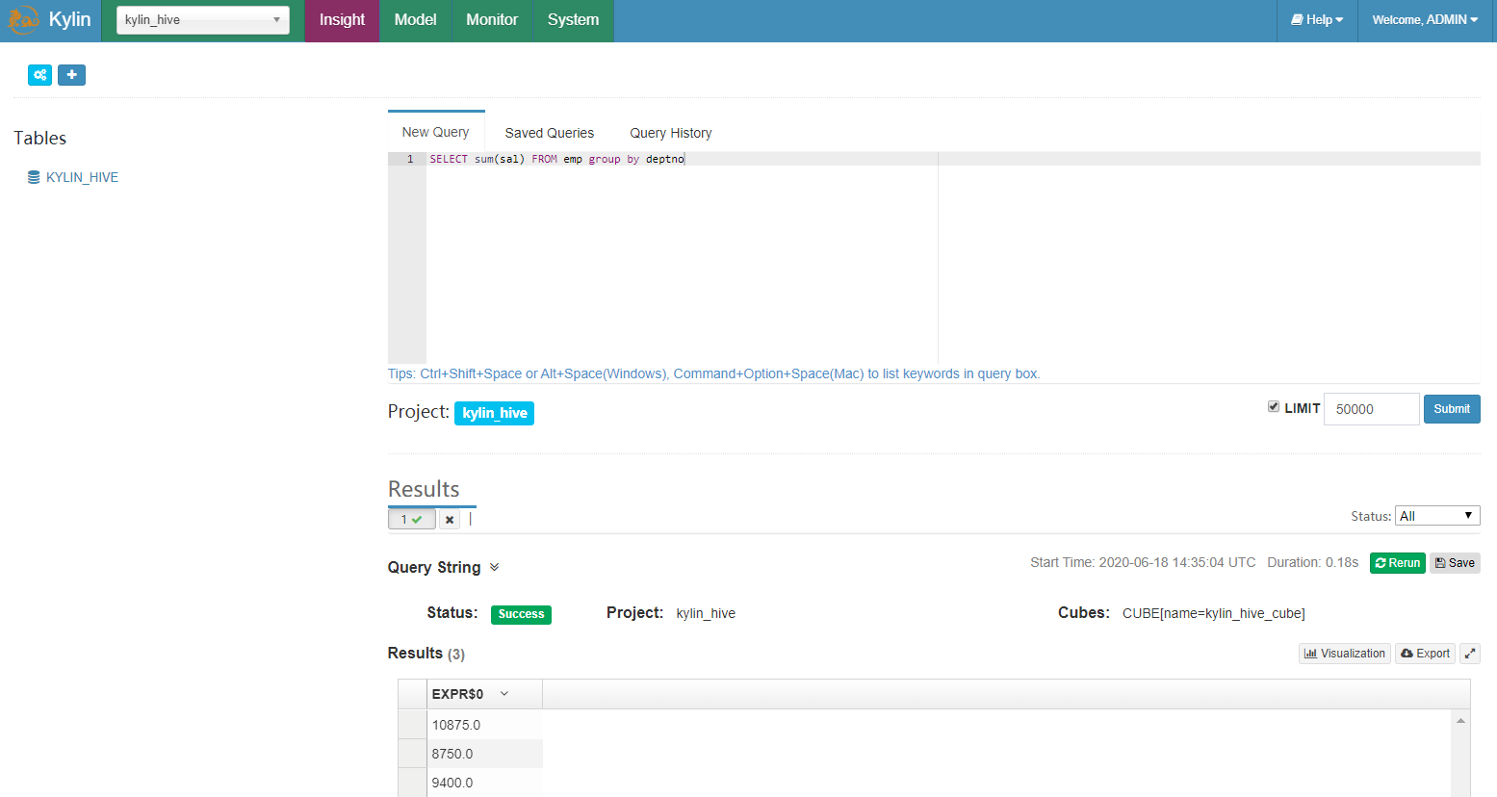This screenshot has width=1497, height=797.
Task: Switch to the Insight tab
Action: click(x=342, y=20)
